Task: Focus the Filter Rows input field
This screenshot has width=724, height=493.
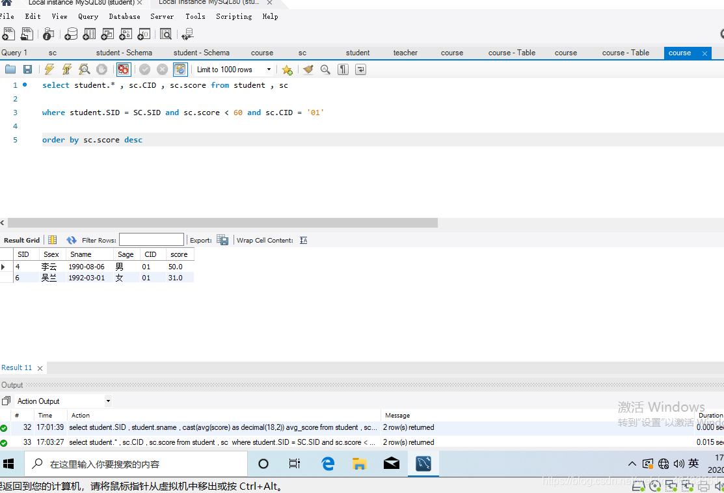Action: tap(152, 239)
